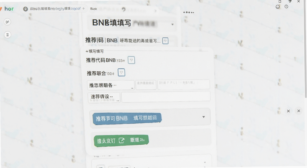Viewport: 307px width, 168px height.
Task: Toggle checkbox in the '推荐|码 | BNB' row
Action: (165, 41)
